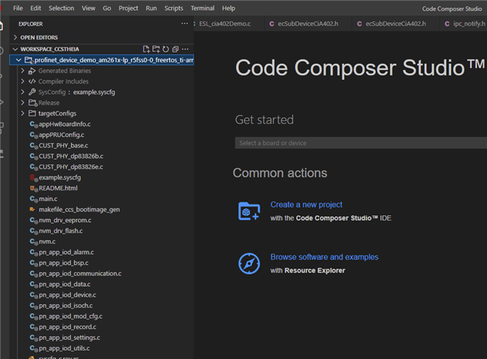The width and height of the screenshot is (487, 359).
Task: Expand the targetConfigs folder
Action: 23,113
